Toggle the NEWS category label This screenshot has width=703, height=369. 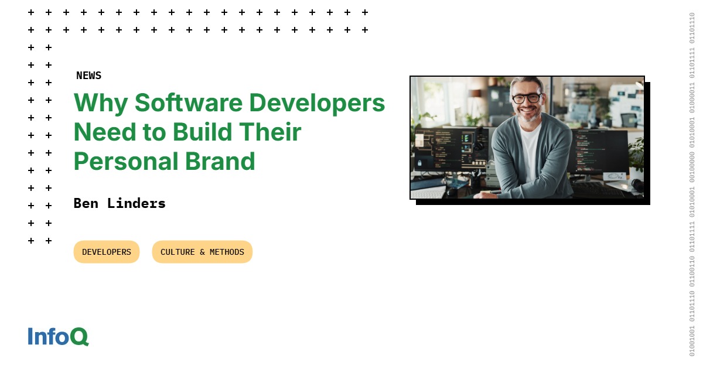[x=88, y=75]
